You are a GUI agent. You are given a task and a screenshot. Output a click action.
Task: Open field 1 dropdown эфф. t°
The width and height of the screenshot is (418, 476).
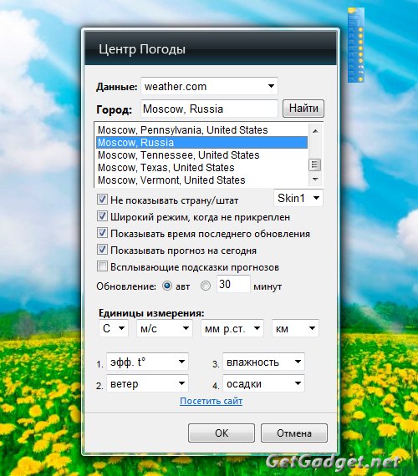point(147,362)
